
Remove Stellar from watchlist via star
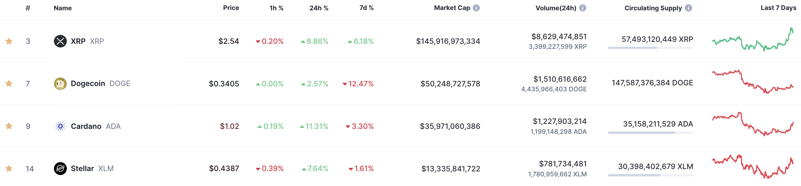pos(9,169)
